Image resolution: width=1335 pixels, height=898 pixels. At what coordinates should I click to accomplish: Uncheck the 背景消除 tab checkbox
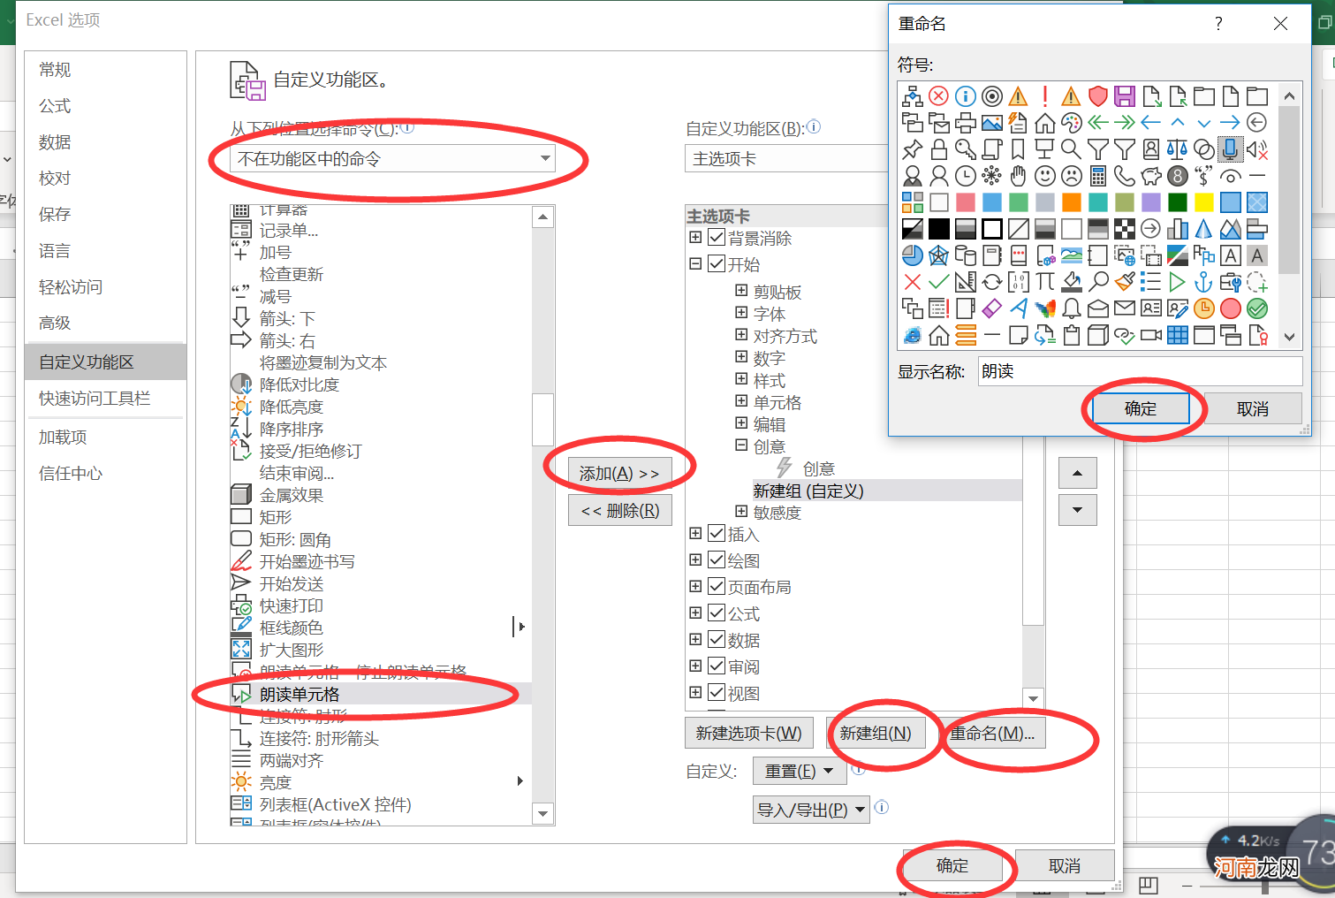[x=717, y=238]
